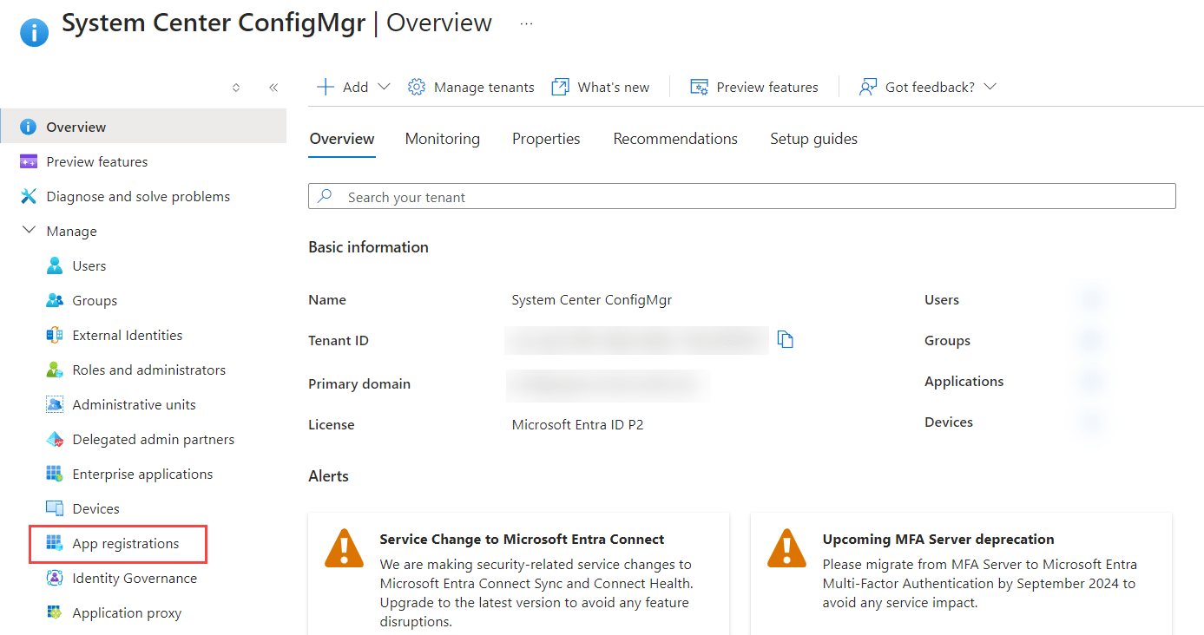
Task: Collapse the sidebar with the double chevron
Action: click(273, 88)
